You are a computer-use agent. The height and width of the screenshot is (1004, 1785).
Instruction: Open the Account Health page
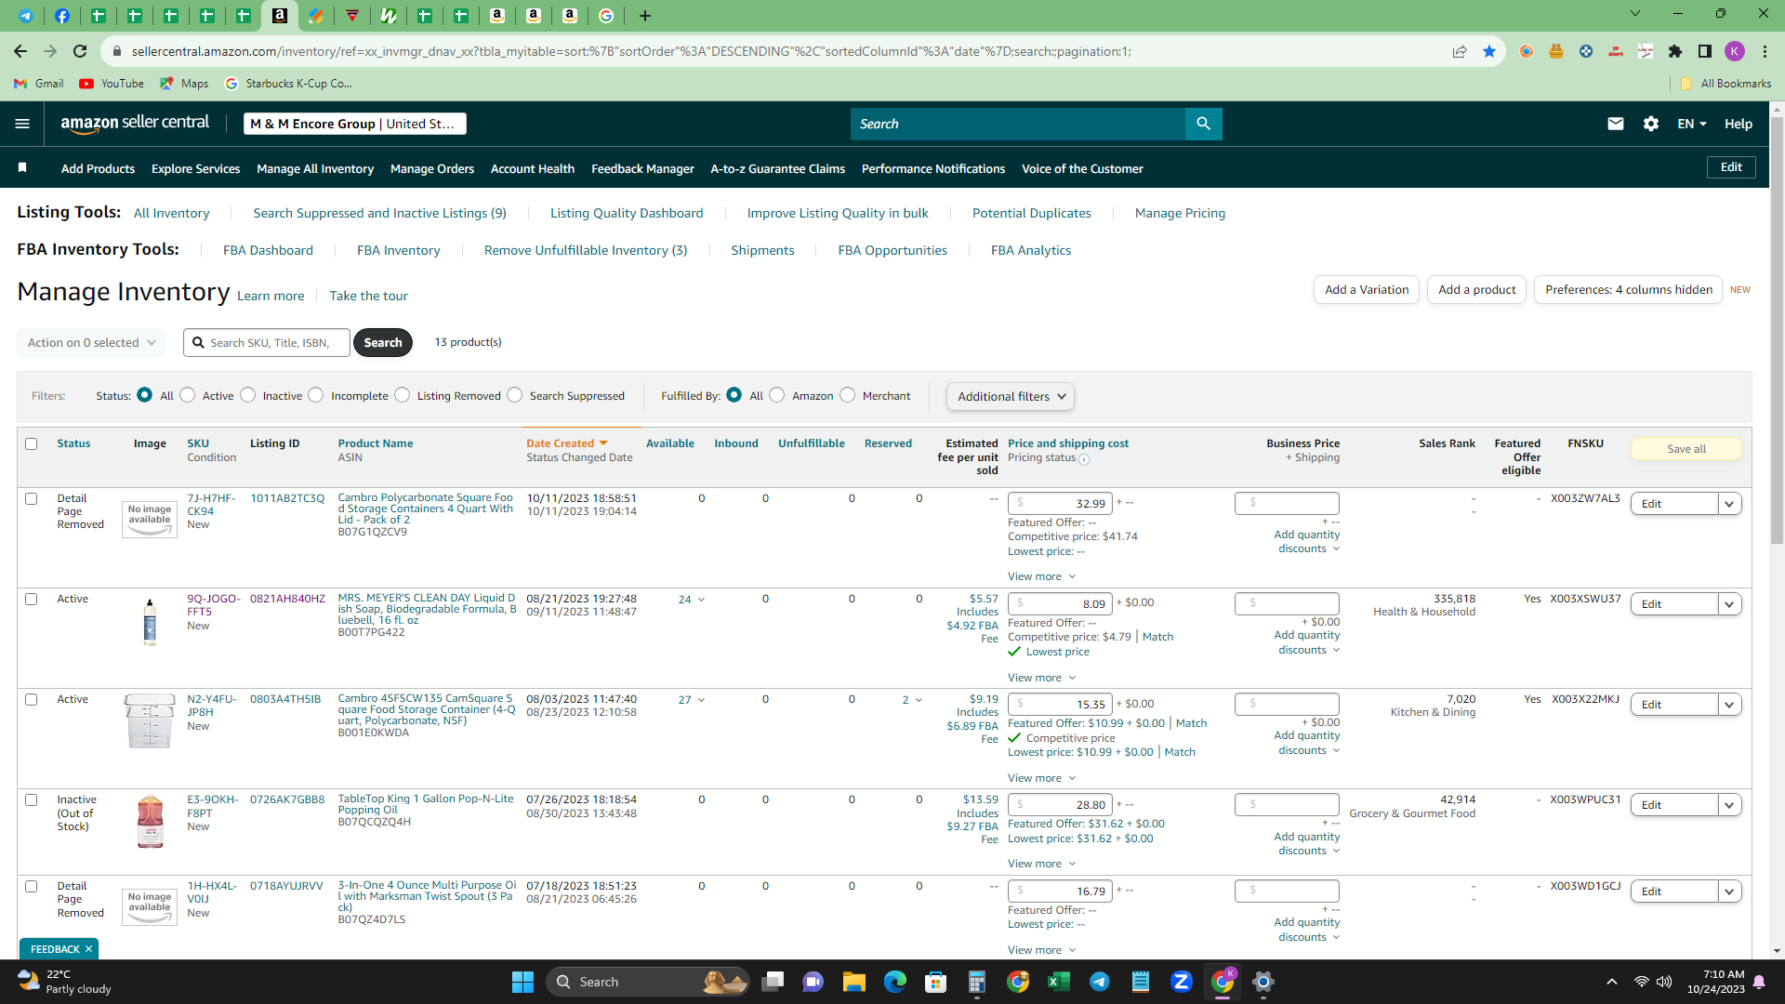[x=533, y=168]
